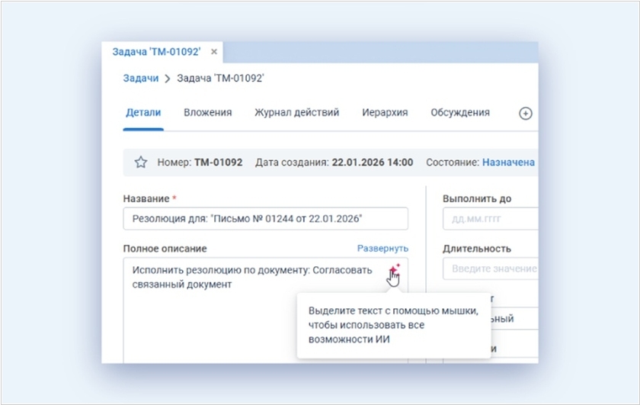Click the Развернуть link above description

[x=382, y=249]
